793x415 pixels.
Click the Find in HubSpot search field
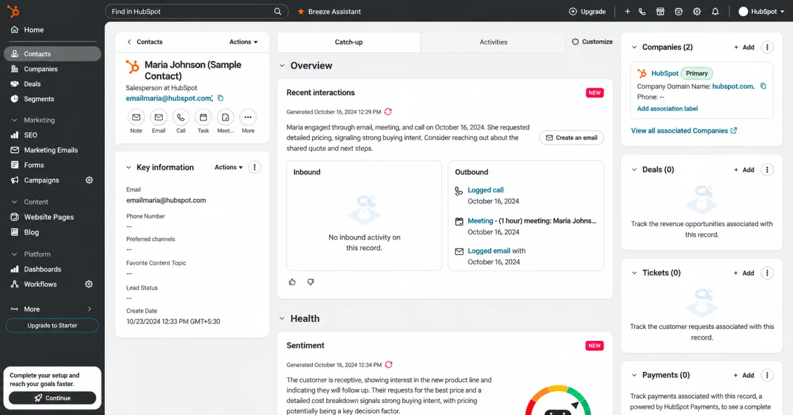197,11
